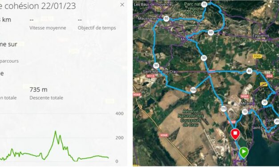
Task: Select the 50 km waypoint marker
Action: point(204,58)
